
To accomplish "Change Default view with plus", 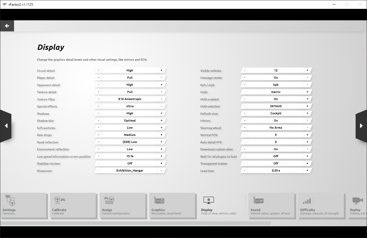I will [307, 113].
